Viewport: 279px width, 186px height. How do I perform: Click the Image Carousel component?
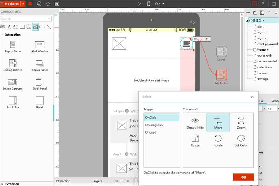pyautogui.click(x=13, y=84)
